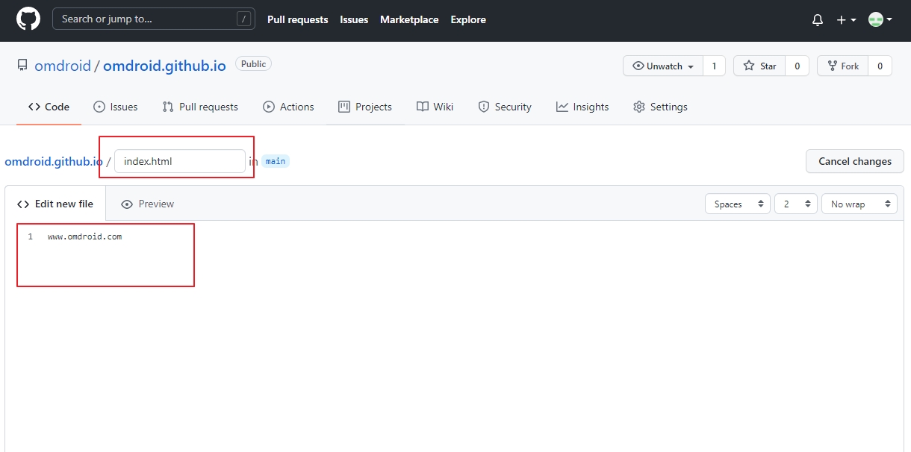The width and height of the screenshot is (911, 452).
Task: Open the user avatar menu
Action: click(880, 20)
